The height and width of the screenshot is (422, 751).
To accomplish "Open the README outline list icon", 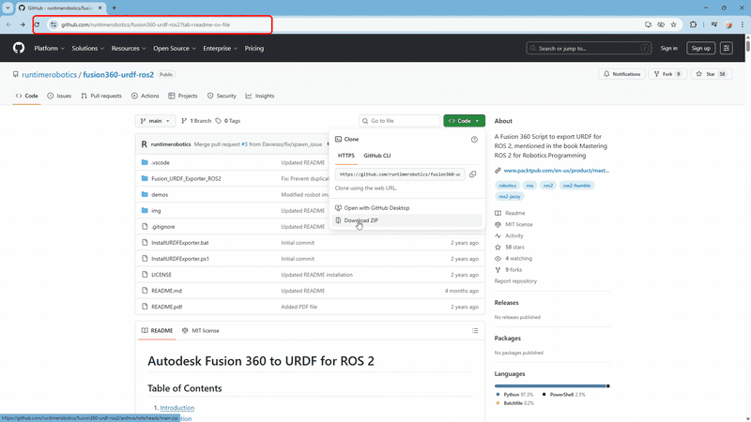I will click(475, 331).
